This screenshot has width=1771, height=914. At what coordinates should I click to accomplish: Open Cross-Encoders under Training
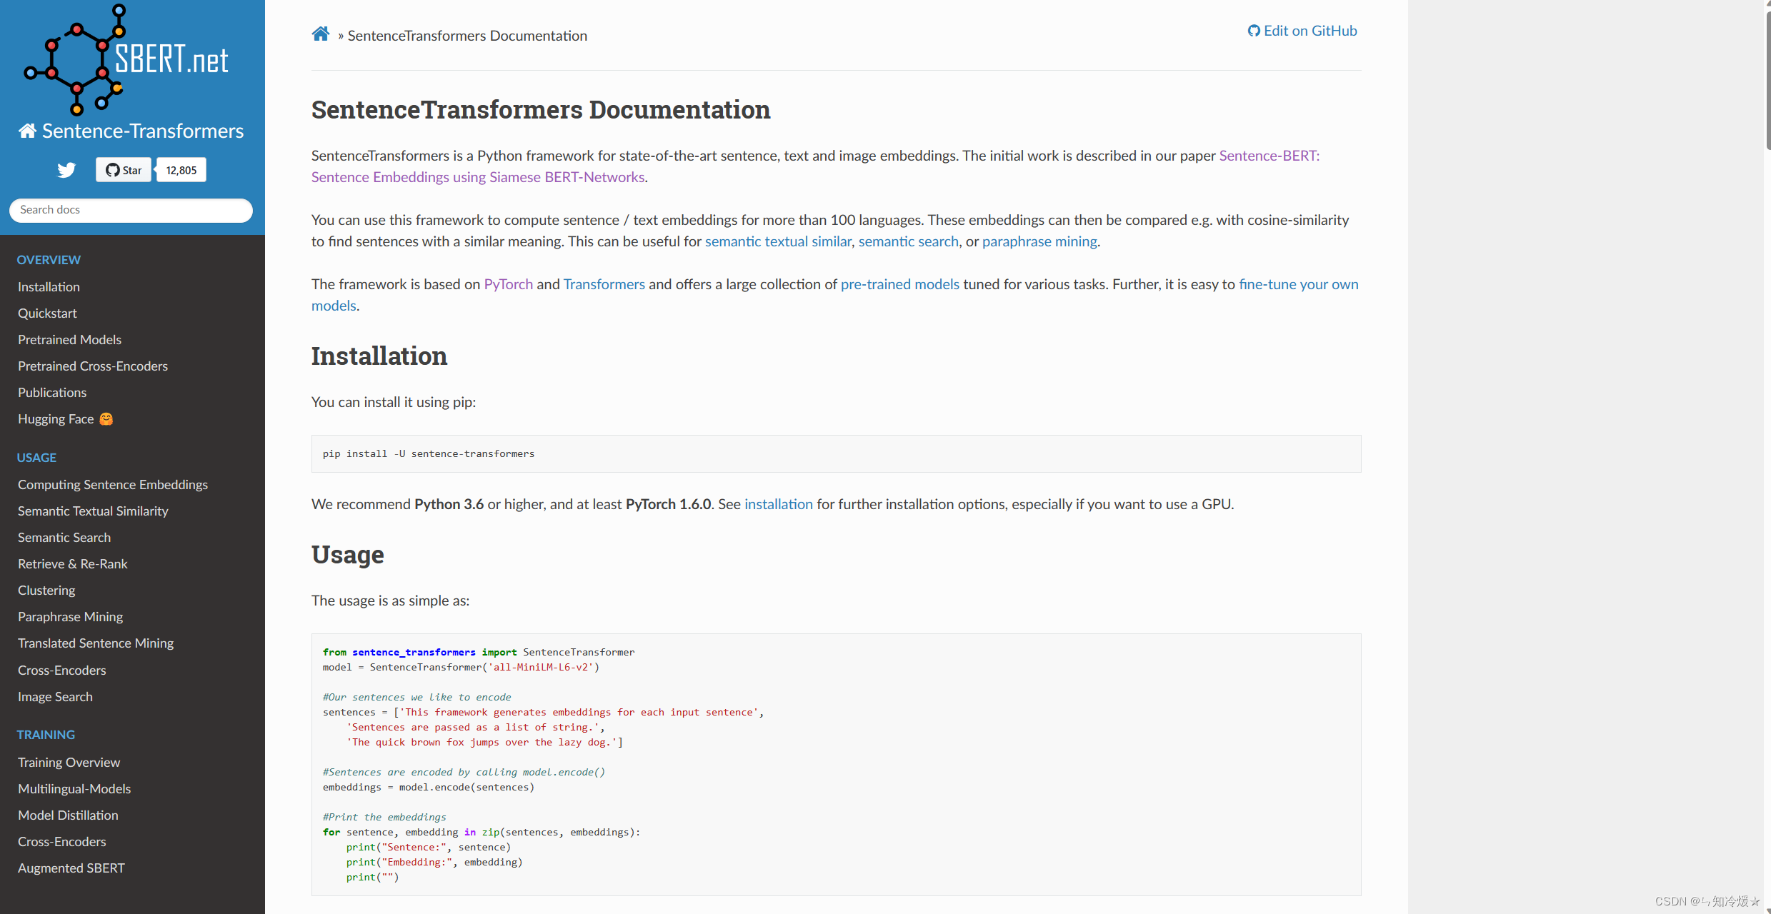62,841
